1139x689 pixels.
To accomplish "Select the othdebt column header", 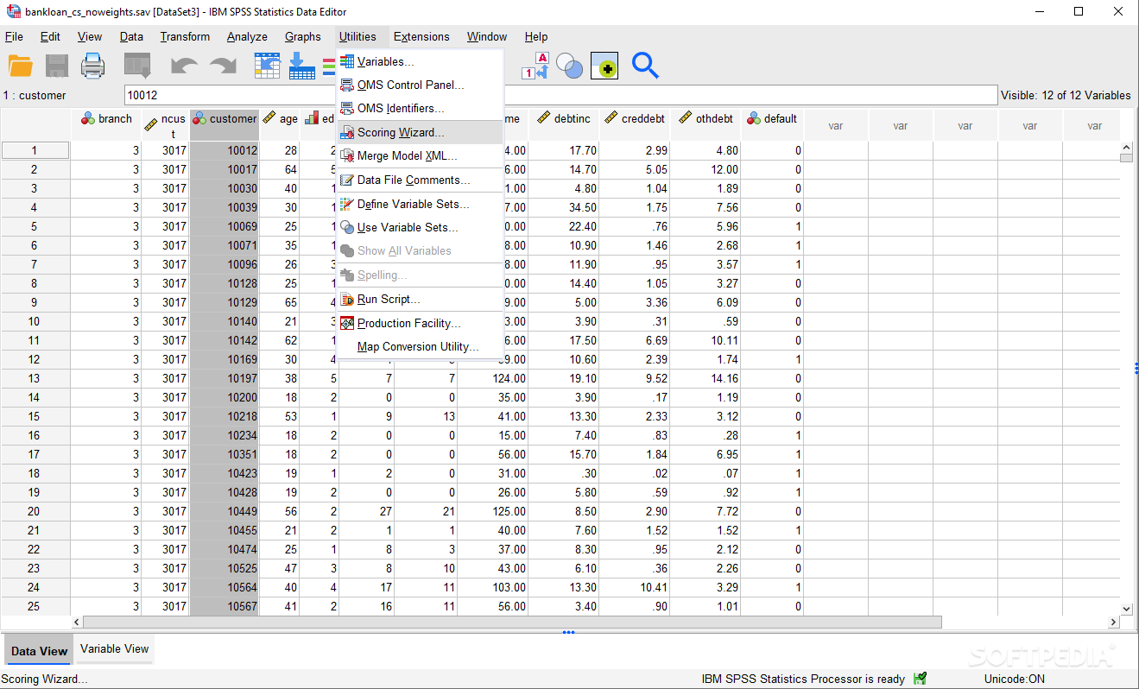I will 706,125.
